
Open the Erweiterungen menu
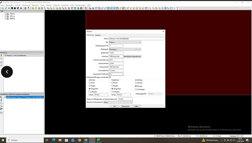point(80,5)
